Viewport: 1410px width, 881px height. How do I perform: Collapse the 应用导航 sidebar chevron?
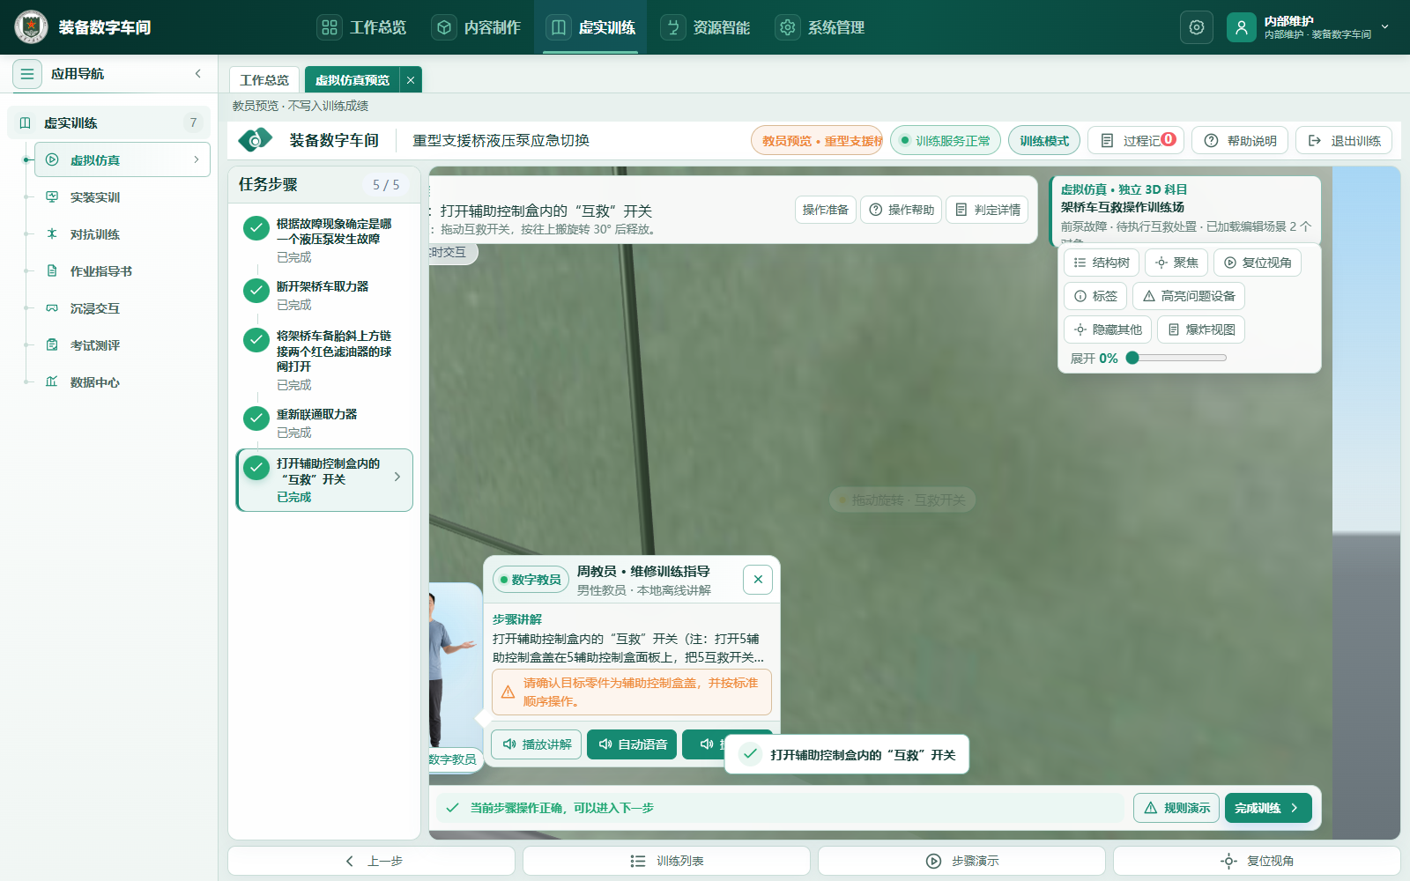[198, 74]
